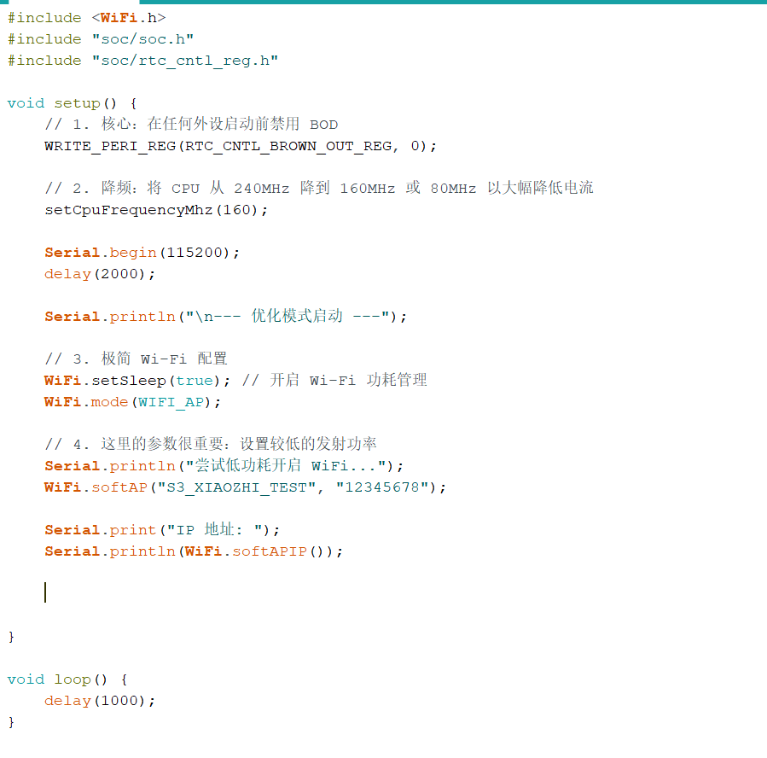Image resolution: width=767 pixels, height=758 pixels.
Task: Click the password string "12345678"
Action: point(382,487)
